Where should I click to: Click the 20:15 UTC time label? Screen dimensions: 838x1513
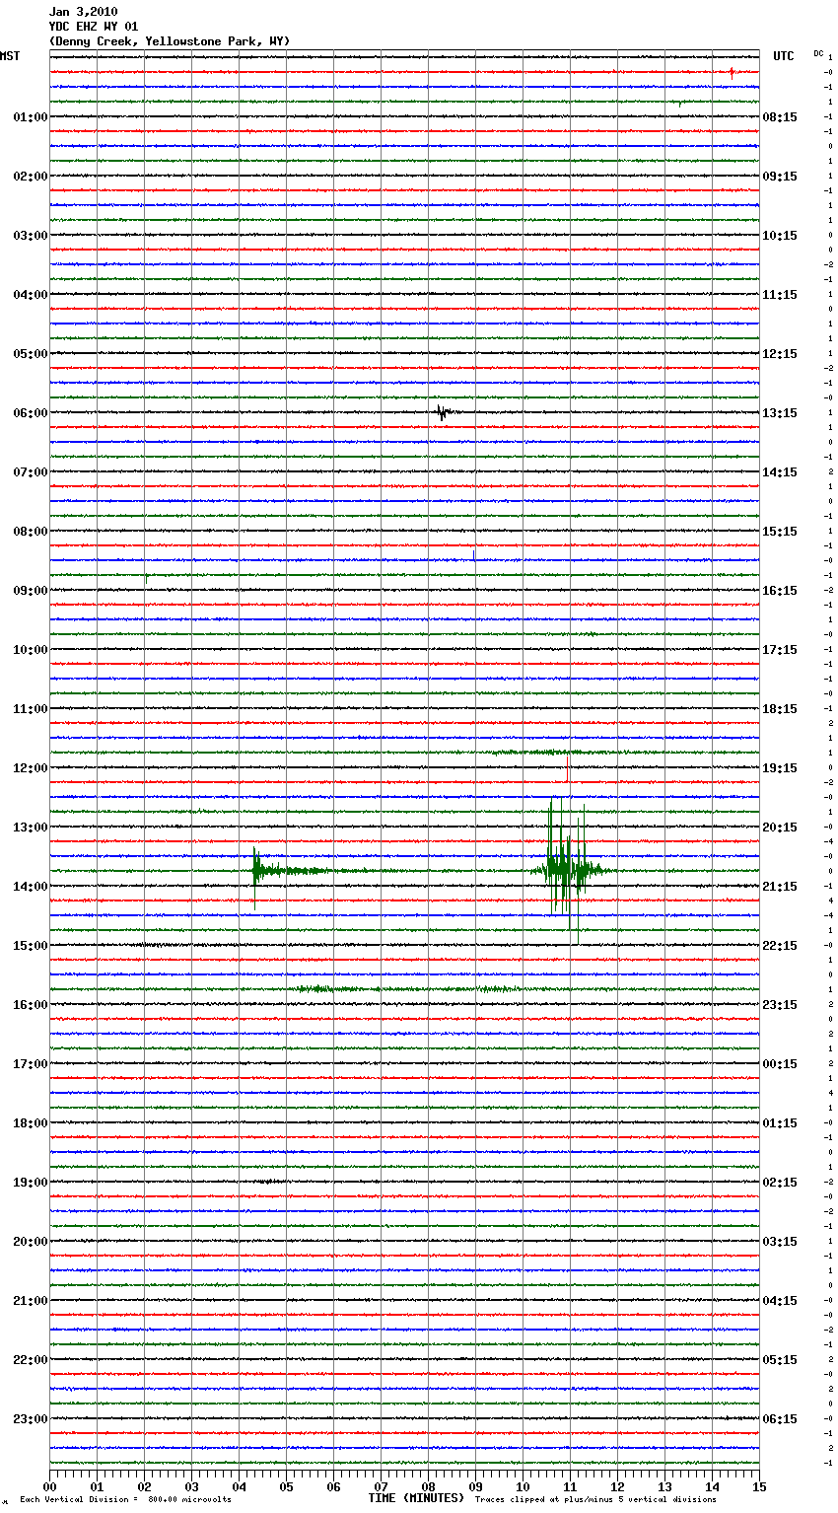tap(780, 828)
